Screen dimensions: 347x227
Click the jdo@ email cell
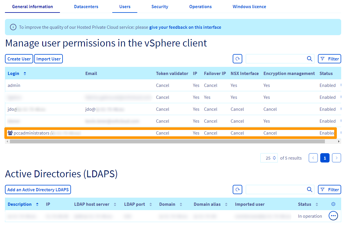pos(105,109)
